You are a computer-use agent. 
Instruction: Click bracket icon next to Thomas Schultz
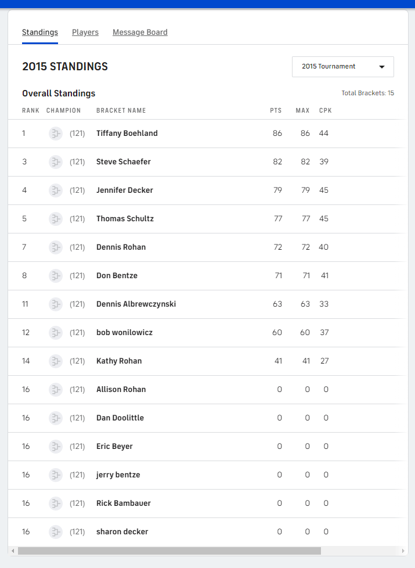coord(56,219)
